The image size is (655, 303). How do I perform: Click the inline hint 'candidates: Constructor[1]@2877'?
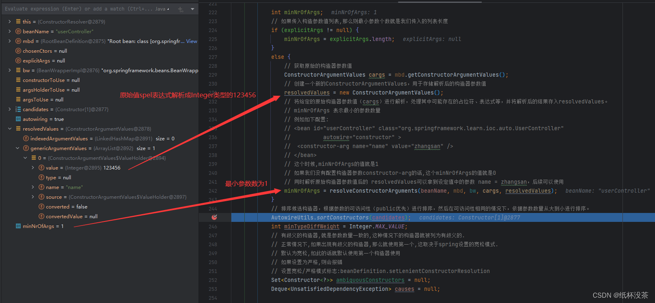pyautogui.click(x=469, y=218)
